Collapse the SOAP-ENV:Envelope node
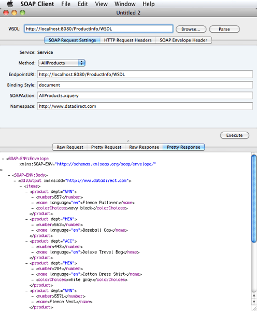The image size is (257, 311). [x=3, y=159]
